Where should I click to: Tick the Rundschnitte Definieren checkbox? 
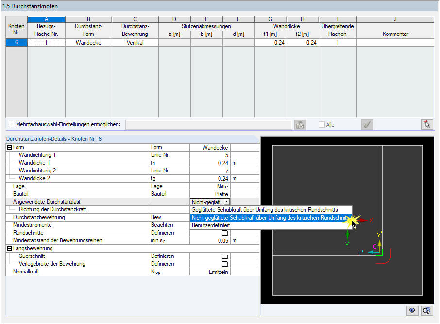pos(224,233)
